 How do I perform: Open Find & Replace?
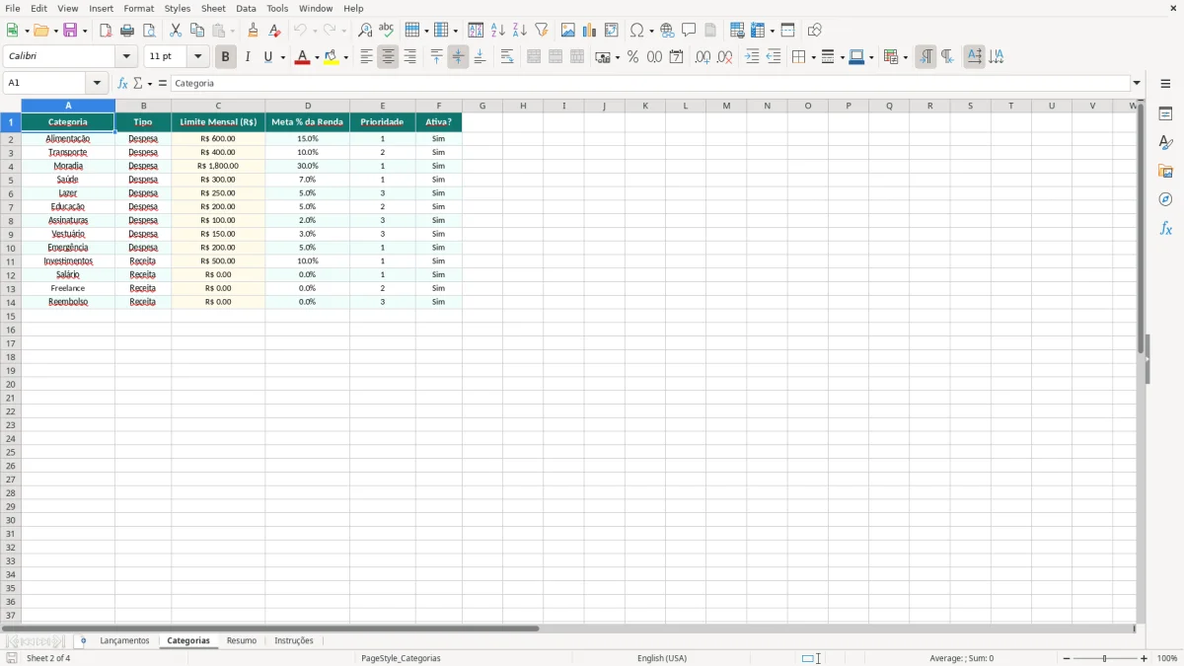365,31
